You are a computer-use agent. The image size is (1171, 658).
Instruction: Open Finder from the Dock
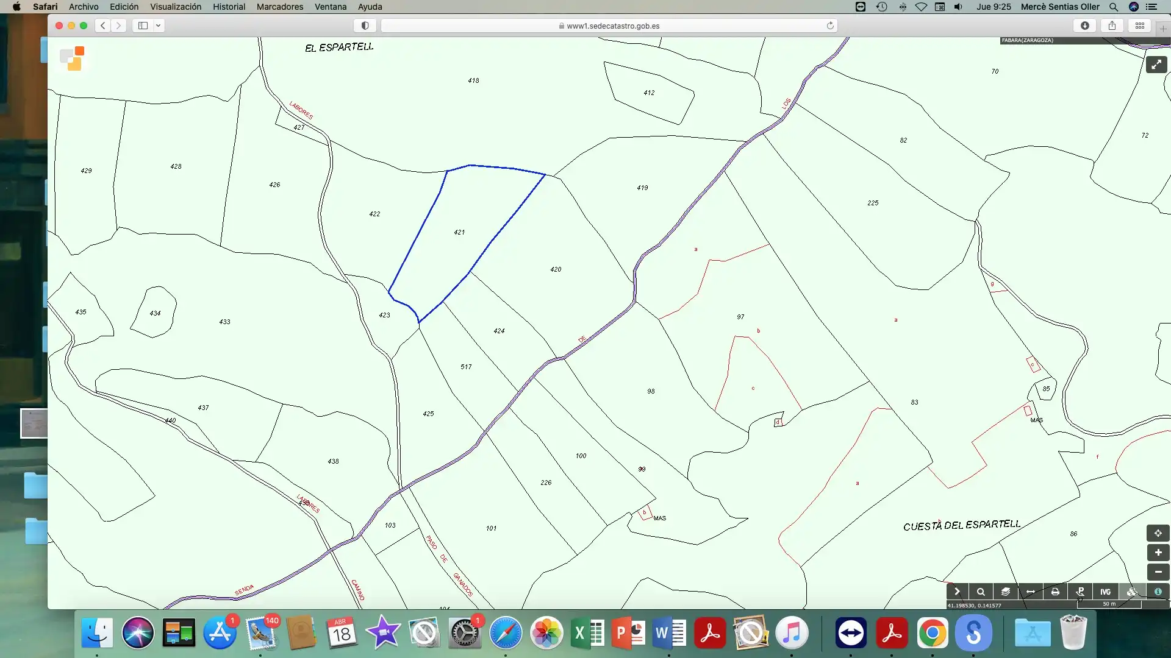97,633
